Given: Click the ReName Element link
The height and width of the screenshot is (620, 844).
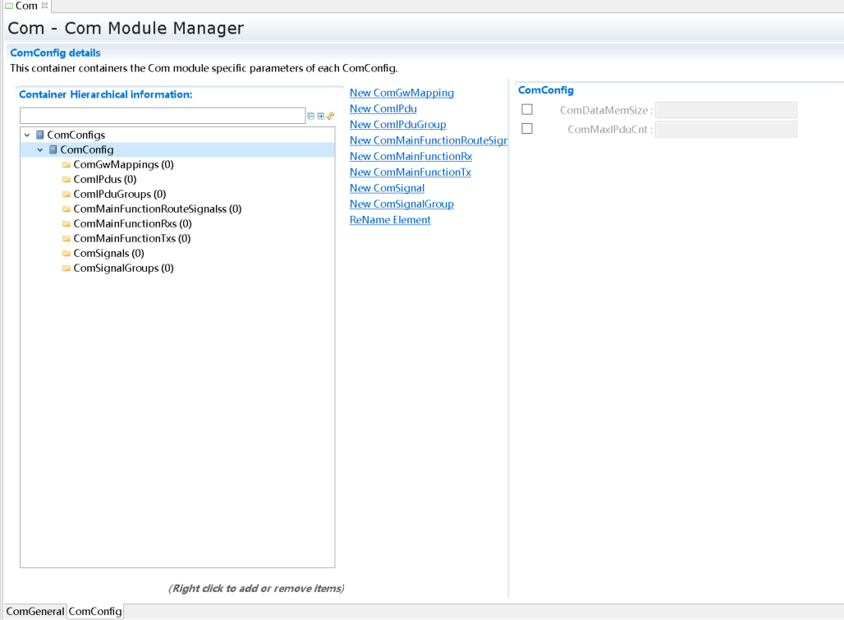Looking at the screenshot, I should pyautogui.click(x=390, y=219).
